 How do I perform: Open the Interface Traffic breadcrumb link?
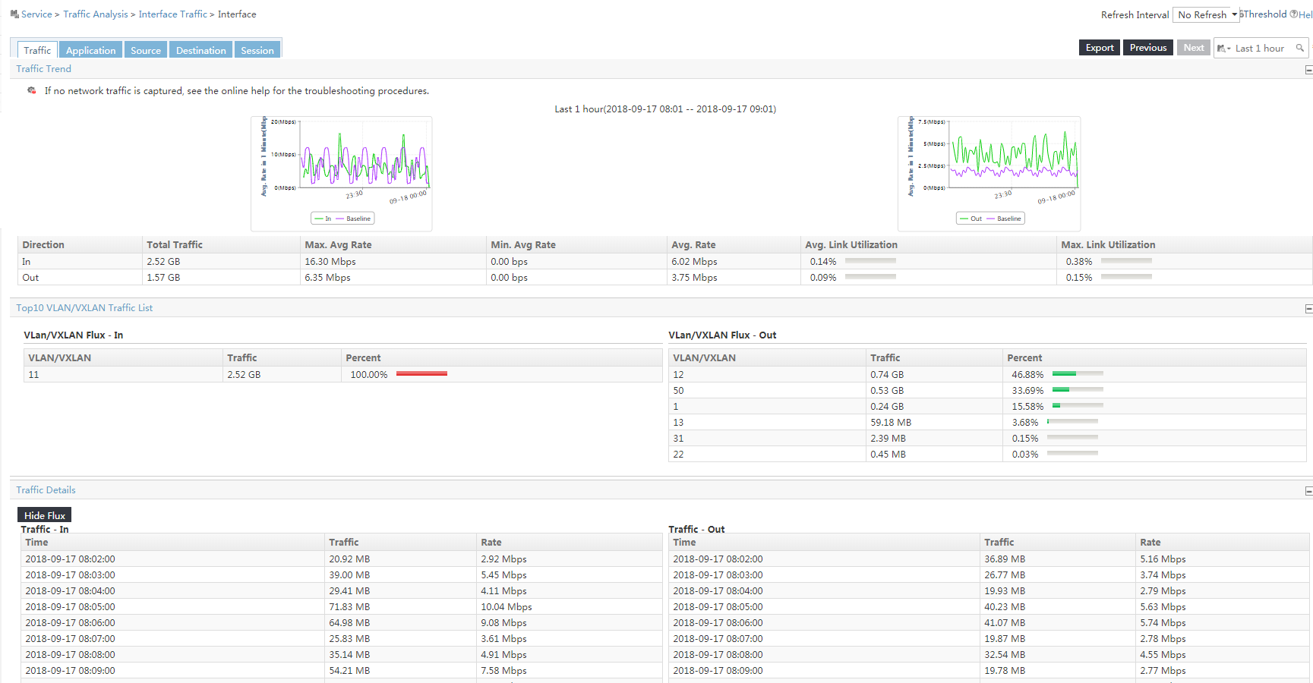point(172,14)
